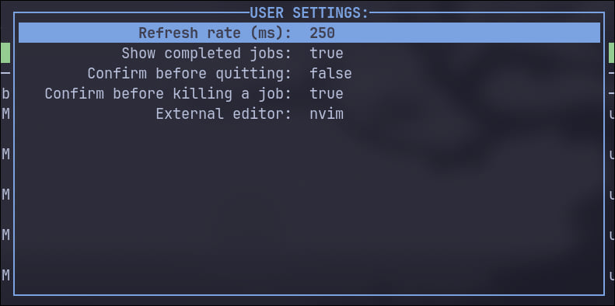Screen dimensions: 615x306
Task: Select the Confirm before quitting label
Action: point(190,74)
